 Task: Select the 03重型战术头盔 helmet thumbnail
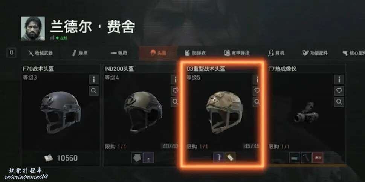click(224, 112)
